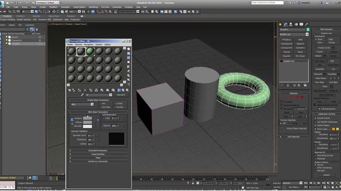
Task: Expand the SuperSampling rollout
Action: [x=98, y=154]
